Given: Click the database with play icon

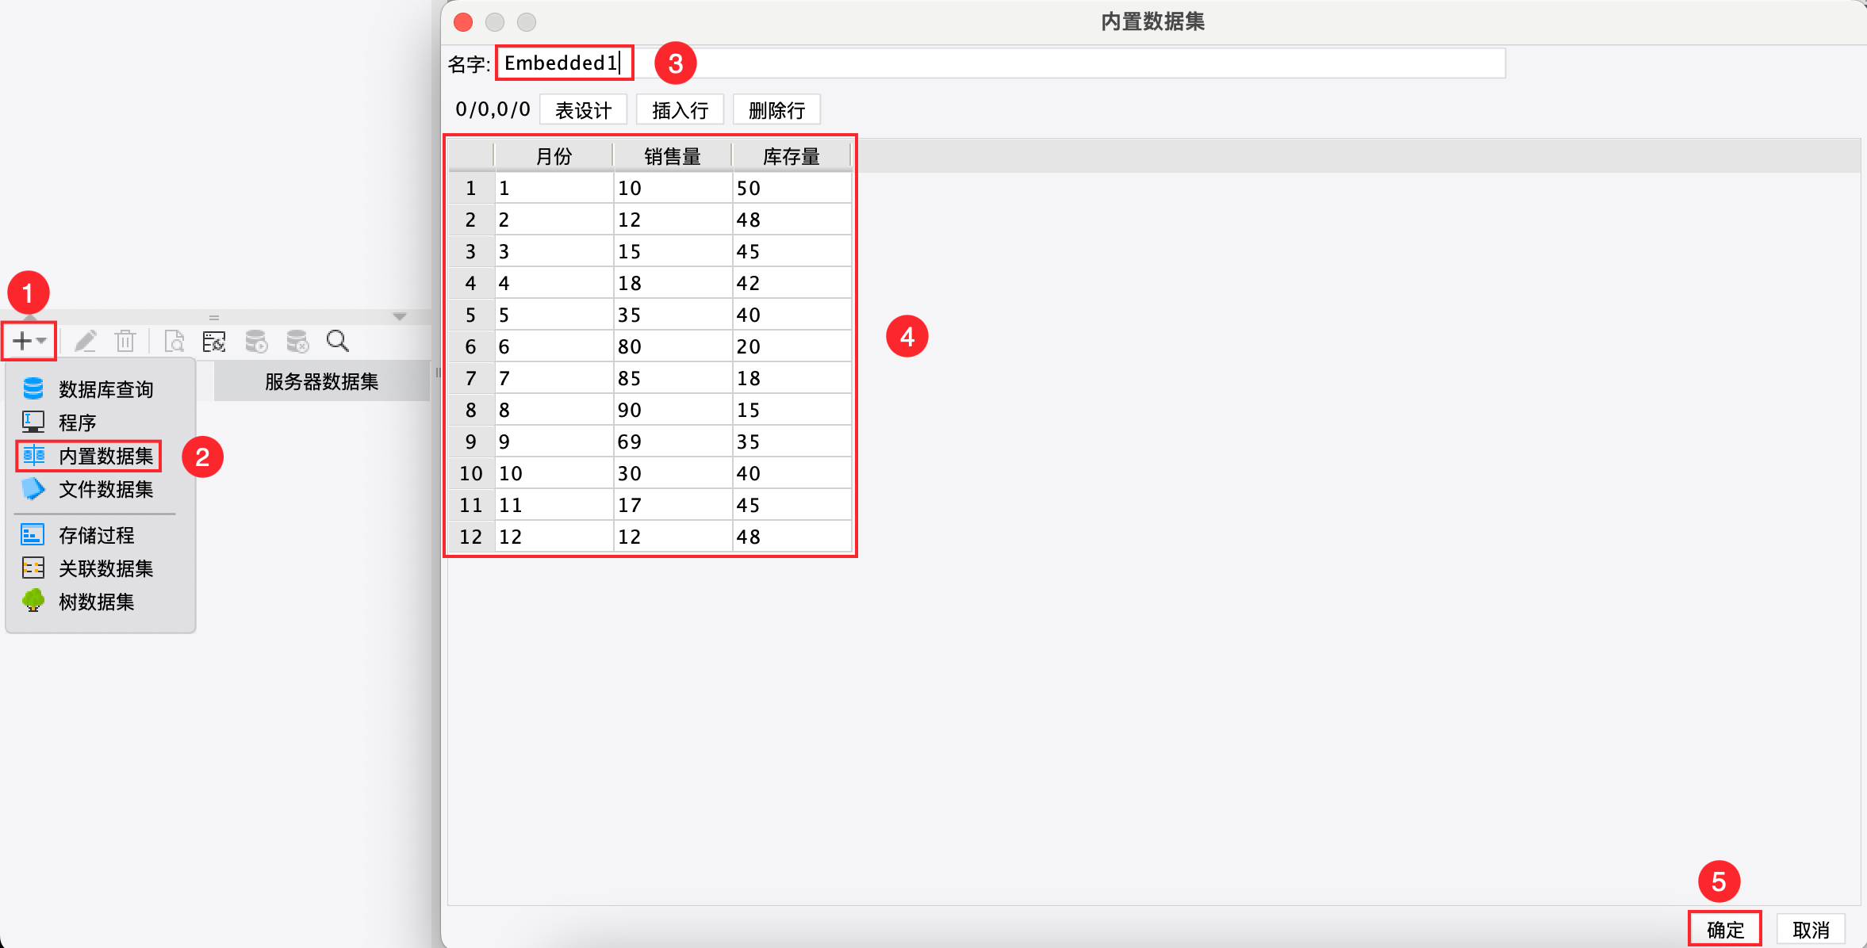Looking at the screenshot, I should coord(256,342).
